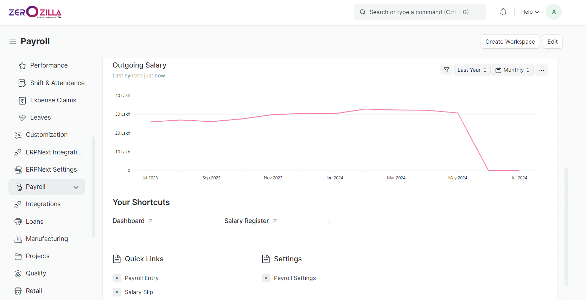Open the Payroll Settings link
586x300 pixels.
[x=295, y=278]
